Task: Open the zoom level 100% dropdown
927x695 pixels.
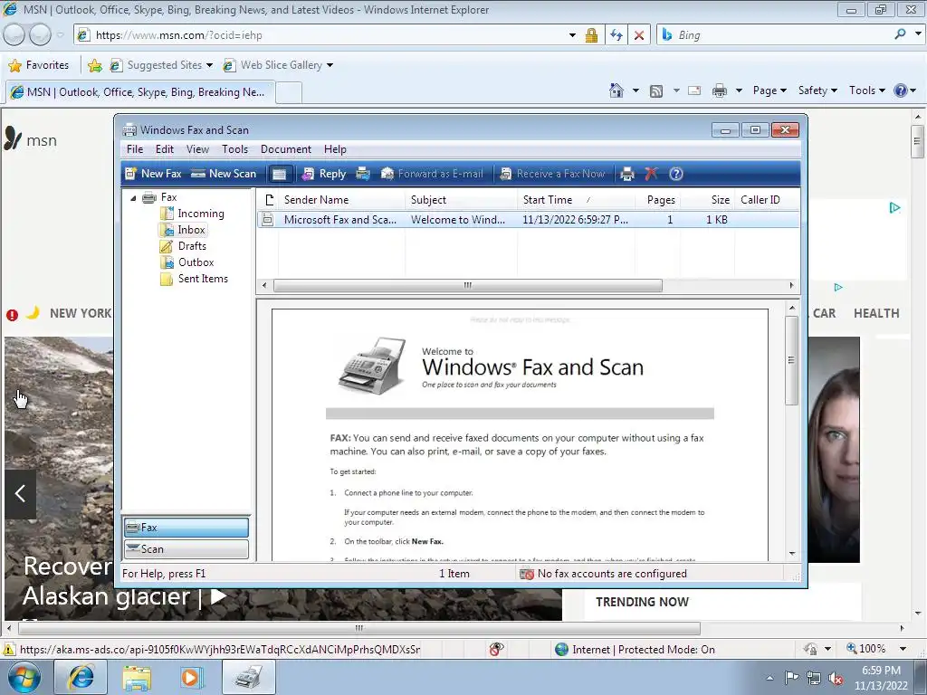Action: pyautogui.click(x=903, y=649)
